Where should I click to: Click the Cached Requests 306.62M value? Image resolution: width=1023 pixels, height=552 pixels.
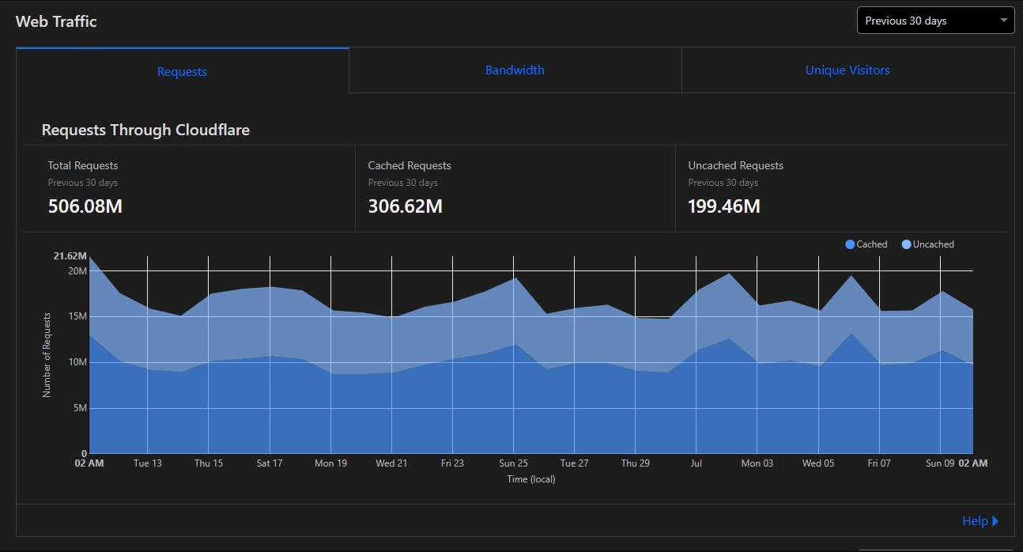pyautogui.click(x=406, y=206)
